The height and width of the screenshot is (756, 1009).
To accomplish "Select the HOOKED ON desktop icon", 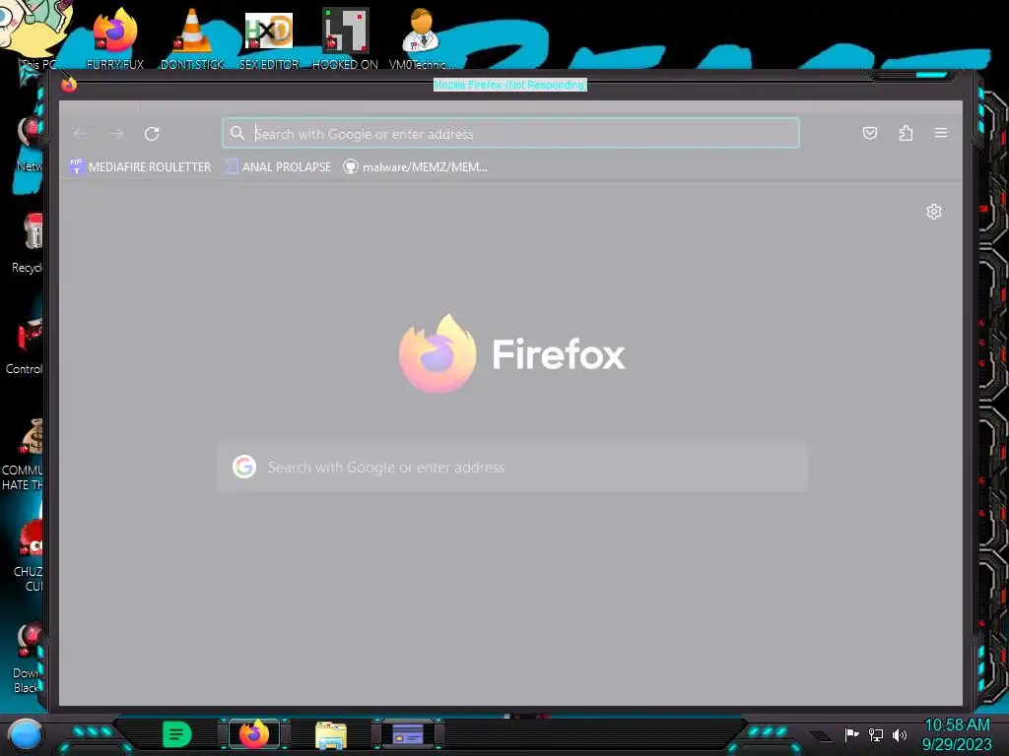I will [345, 39].
